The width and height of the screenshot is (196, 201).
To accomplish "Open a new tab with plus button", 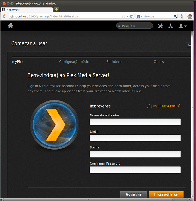I will point(56,9).
